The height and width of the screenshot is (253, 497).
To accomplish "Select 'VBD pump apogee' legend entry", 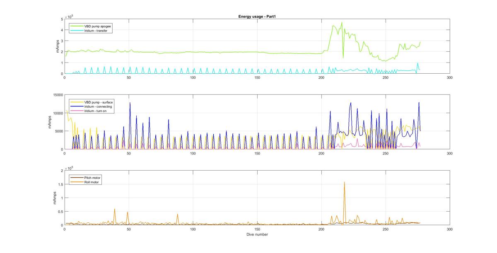I will coord(98,26).
